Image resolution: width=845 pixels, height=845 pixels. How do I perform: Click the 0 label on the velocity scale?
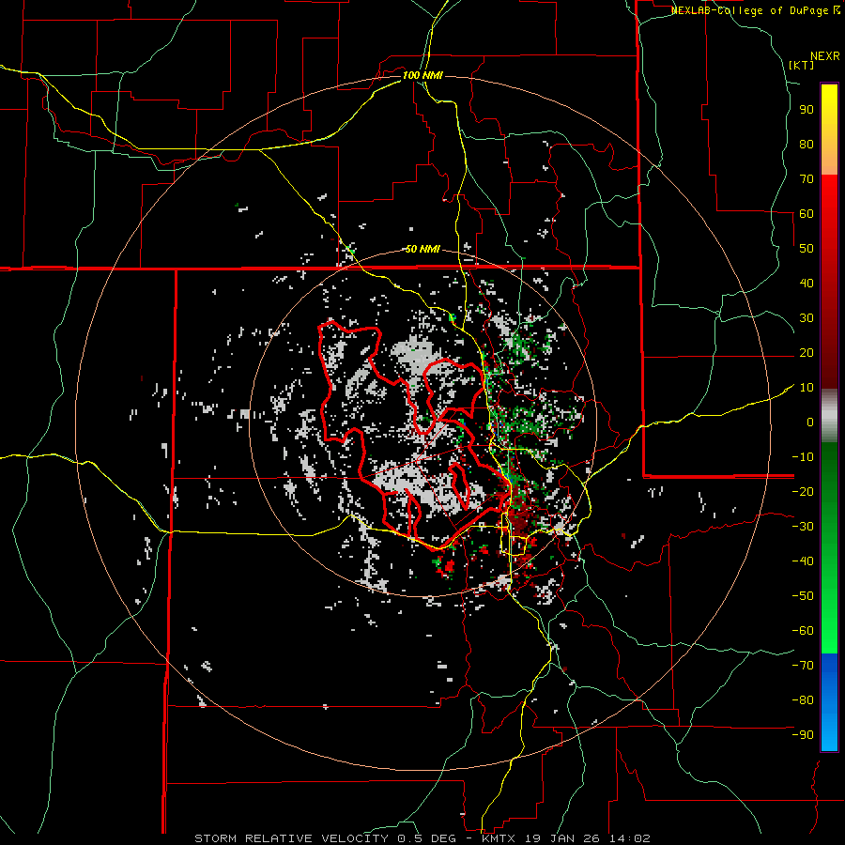point(808,422)
